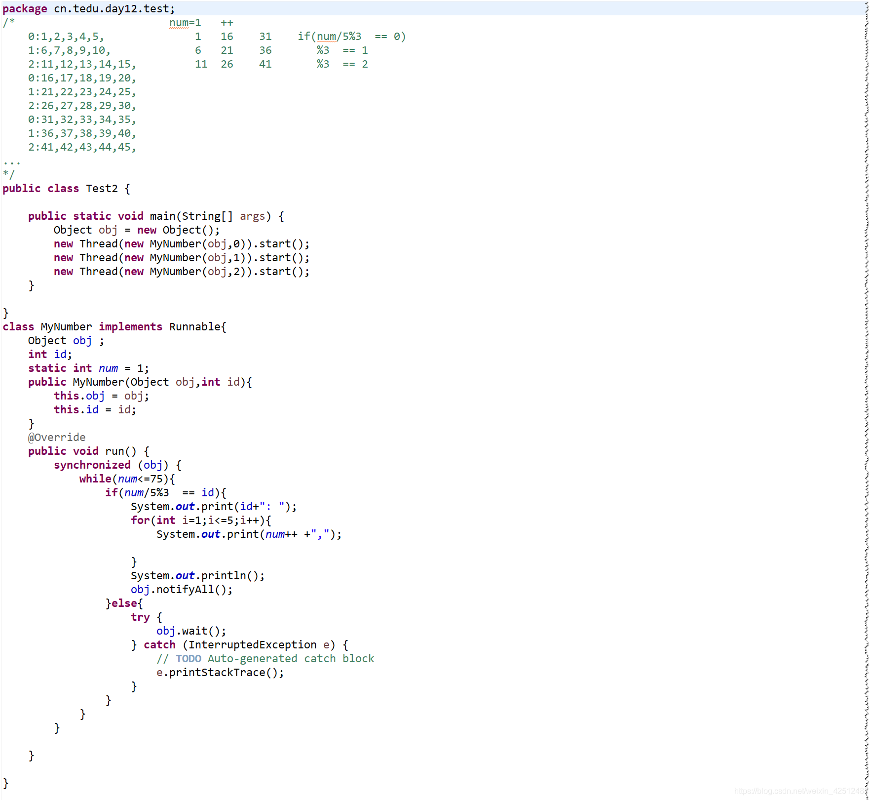This screenshot has width=873, height=800.
Task: Click the catch (InterruptedException e) line
Action: 240,644
